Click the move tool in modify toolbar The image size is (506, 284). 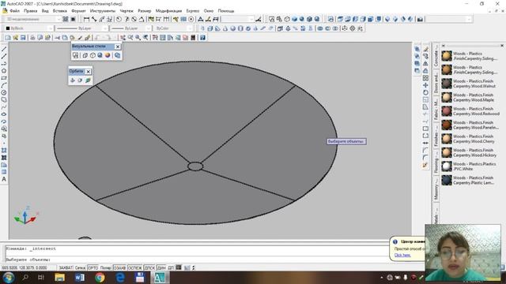425,85
